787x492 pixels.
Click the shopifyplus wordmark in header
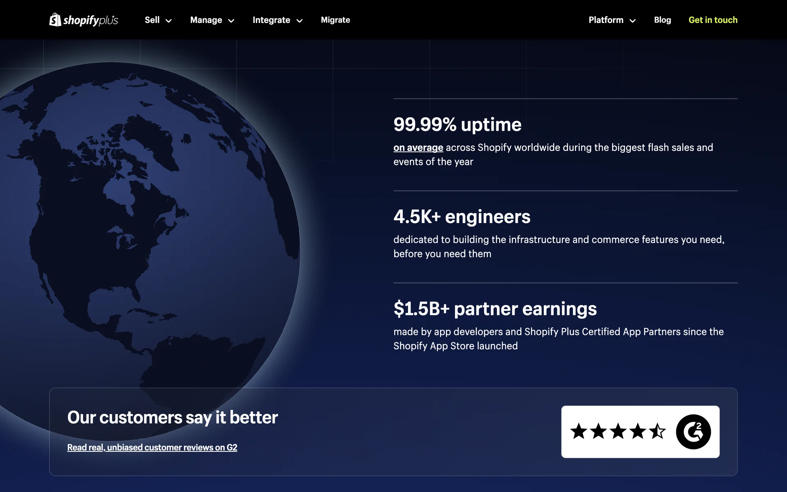(x=91, y=20)
